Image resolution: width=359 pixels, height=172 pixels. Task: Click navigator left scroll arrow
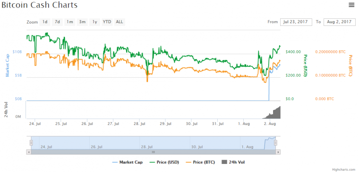click(x=29, y=152)
